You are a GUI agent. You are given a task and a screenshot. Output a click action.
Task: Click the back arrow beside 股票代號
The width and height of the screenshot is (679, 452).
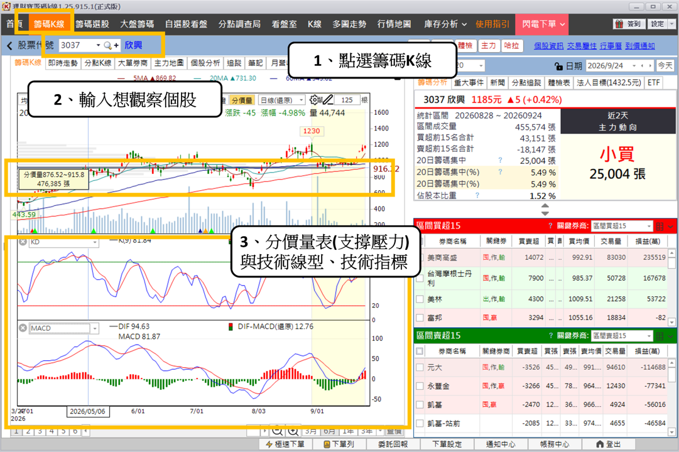point(9,45)
